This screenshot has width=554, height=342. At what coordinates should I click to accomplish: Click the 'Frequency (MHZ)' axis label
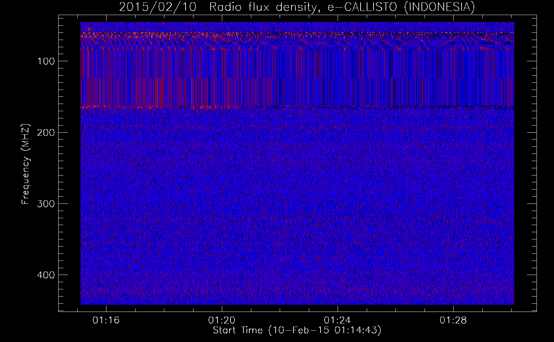pos(26,164)
